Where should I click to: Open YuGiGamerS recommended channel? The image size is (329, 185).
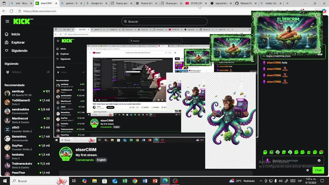click(x=27, y=102)
